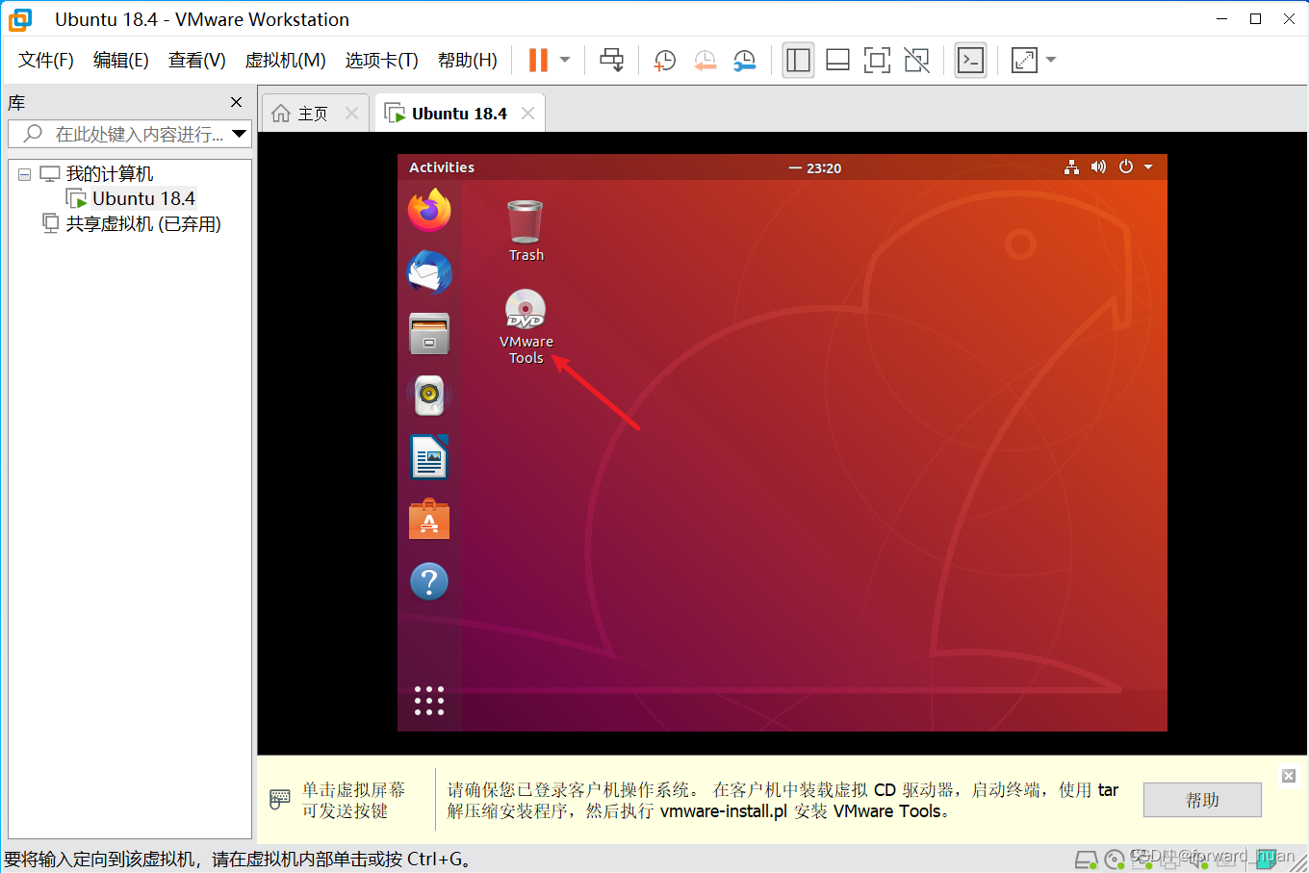Click the CD/DVD status bar icon
Image resolution: width=1309 pixels, height=873 pixels.
coord(1115,859)
